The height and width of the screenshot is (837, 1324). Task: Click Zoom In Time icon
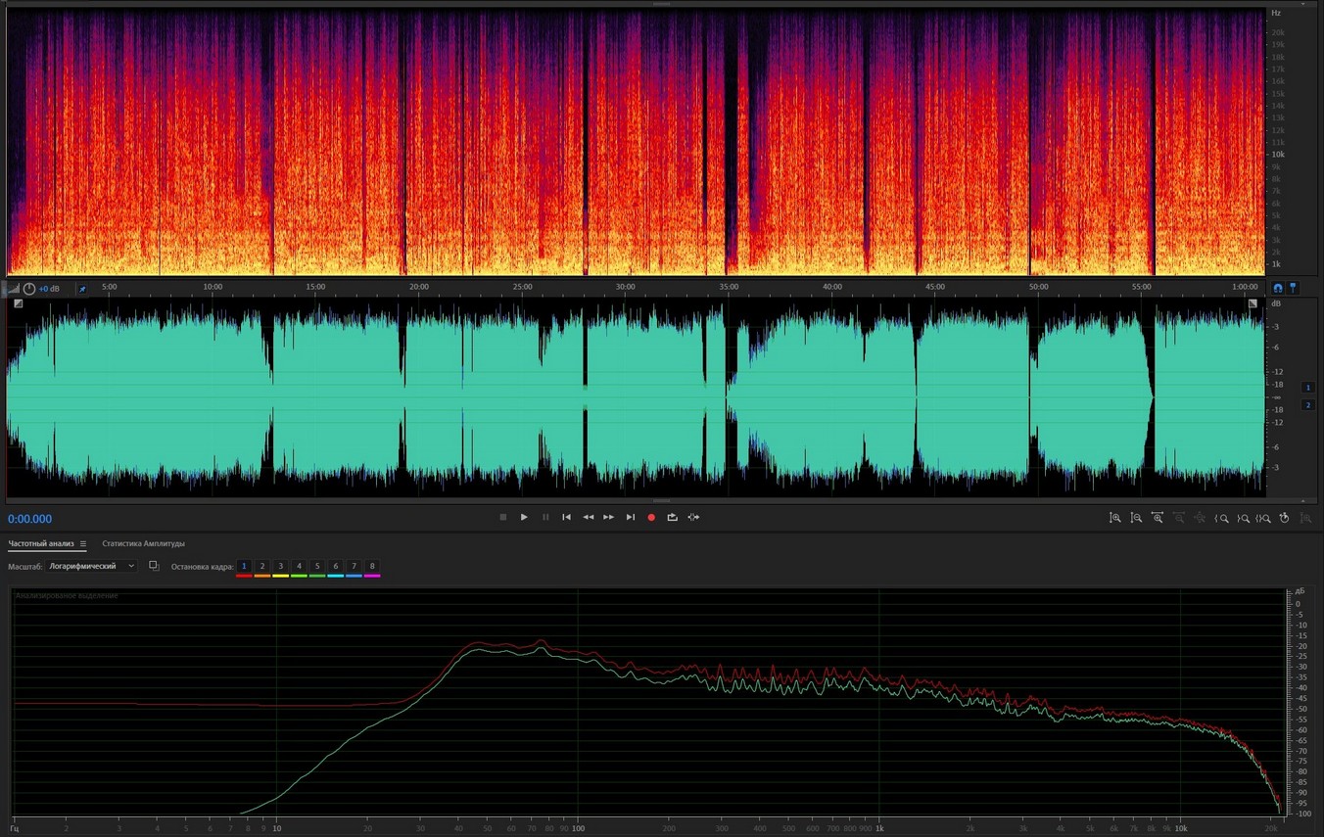point(1158,518)
